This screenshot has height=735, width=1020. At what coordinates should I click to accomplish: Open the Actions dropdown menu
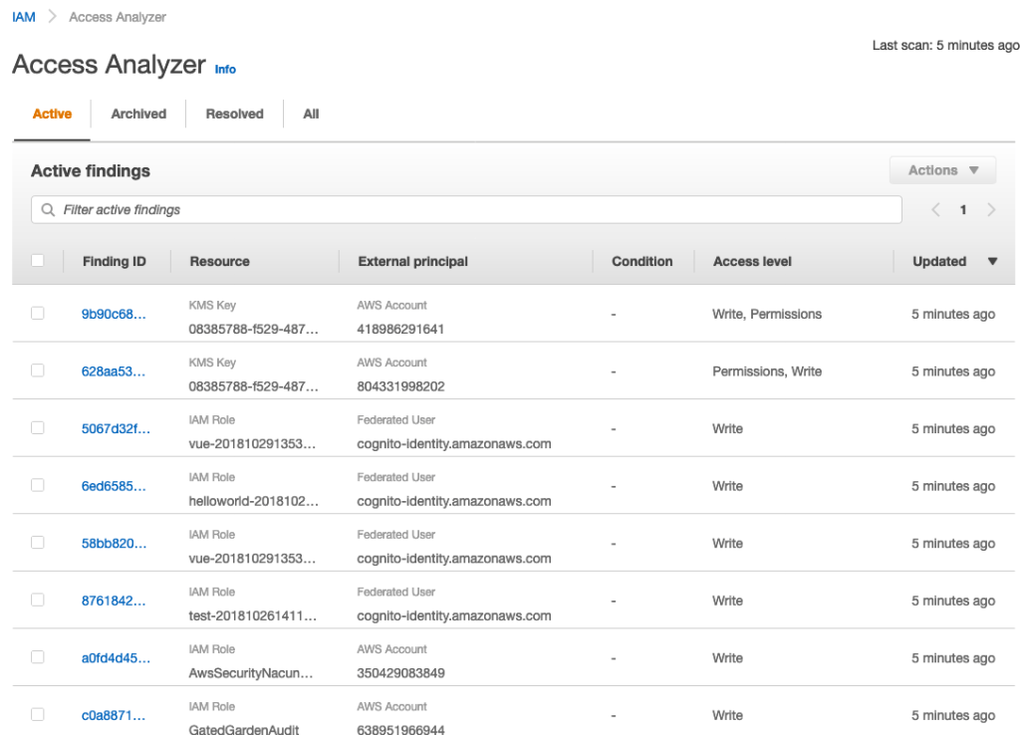pyautogui.click(x=942, y=170)
